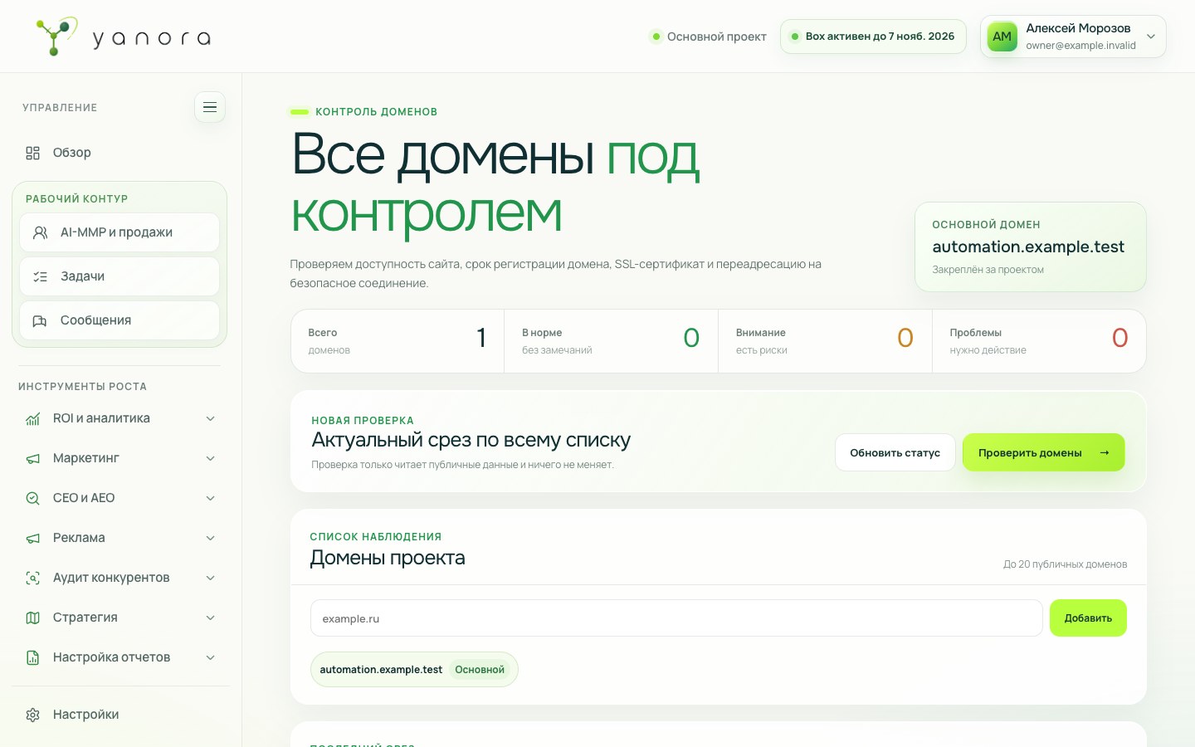The image size is (1195, 747).
Task: Click the Основной домен card
Action: coord(1030,247)
